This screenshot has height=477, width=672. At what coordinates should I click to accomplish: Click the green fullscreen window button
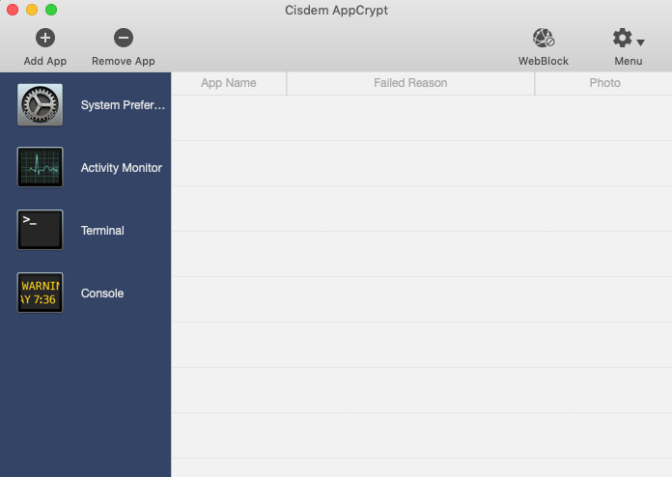pos(51,10)
